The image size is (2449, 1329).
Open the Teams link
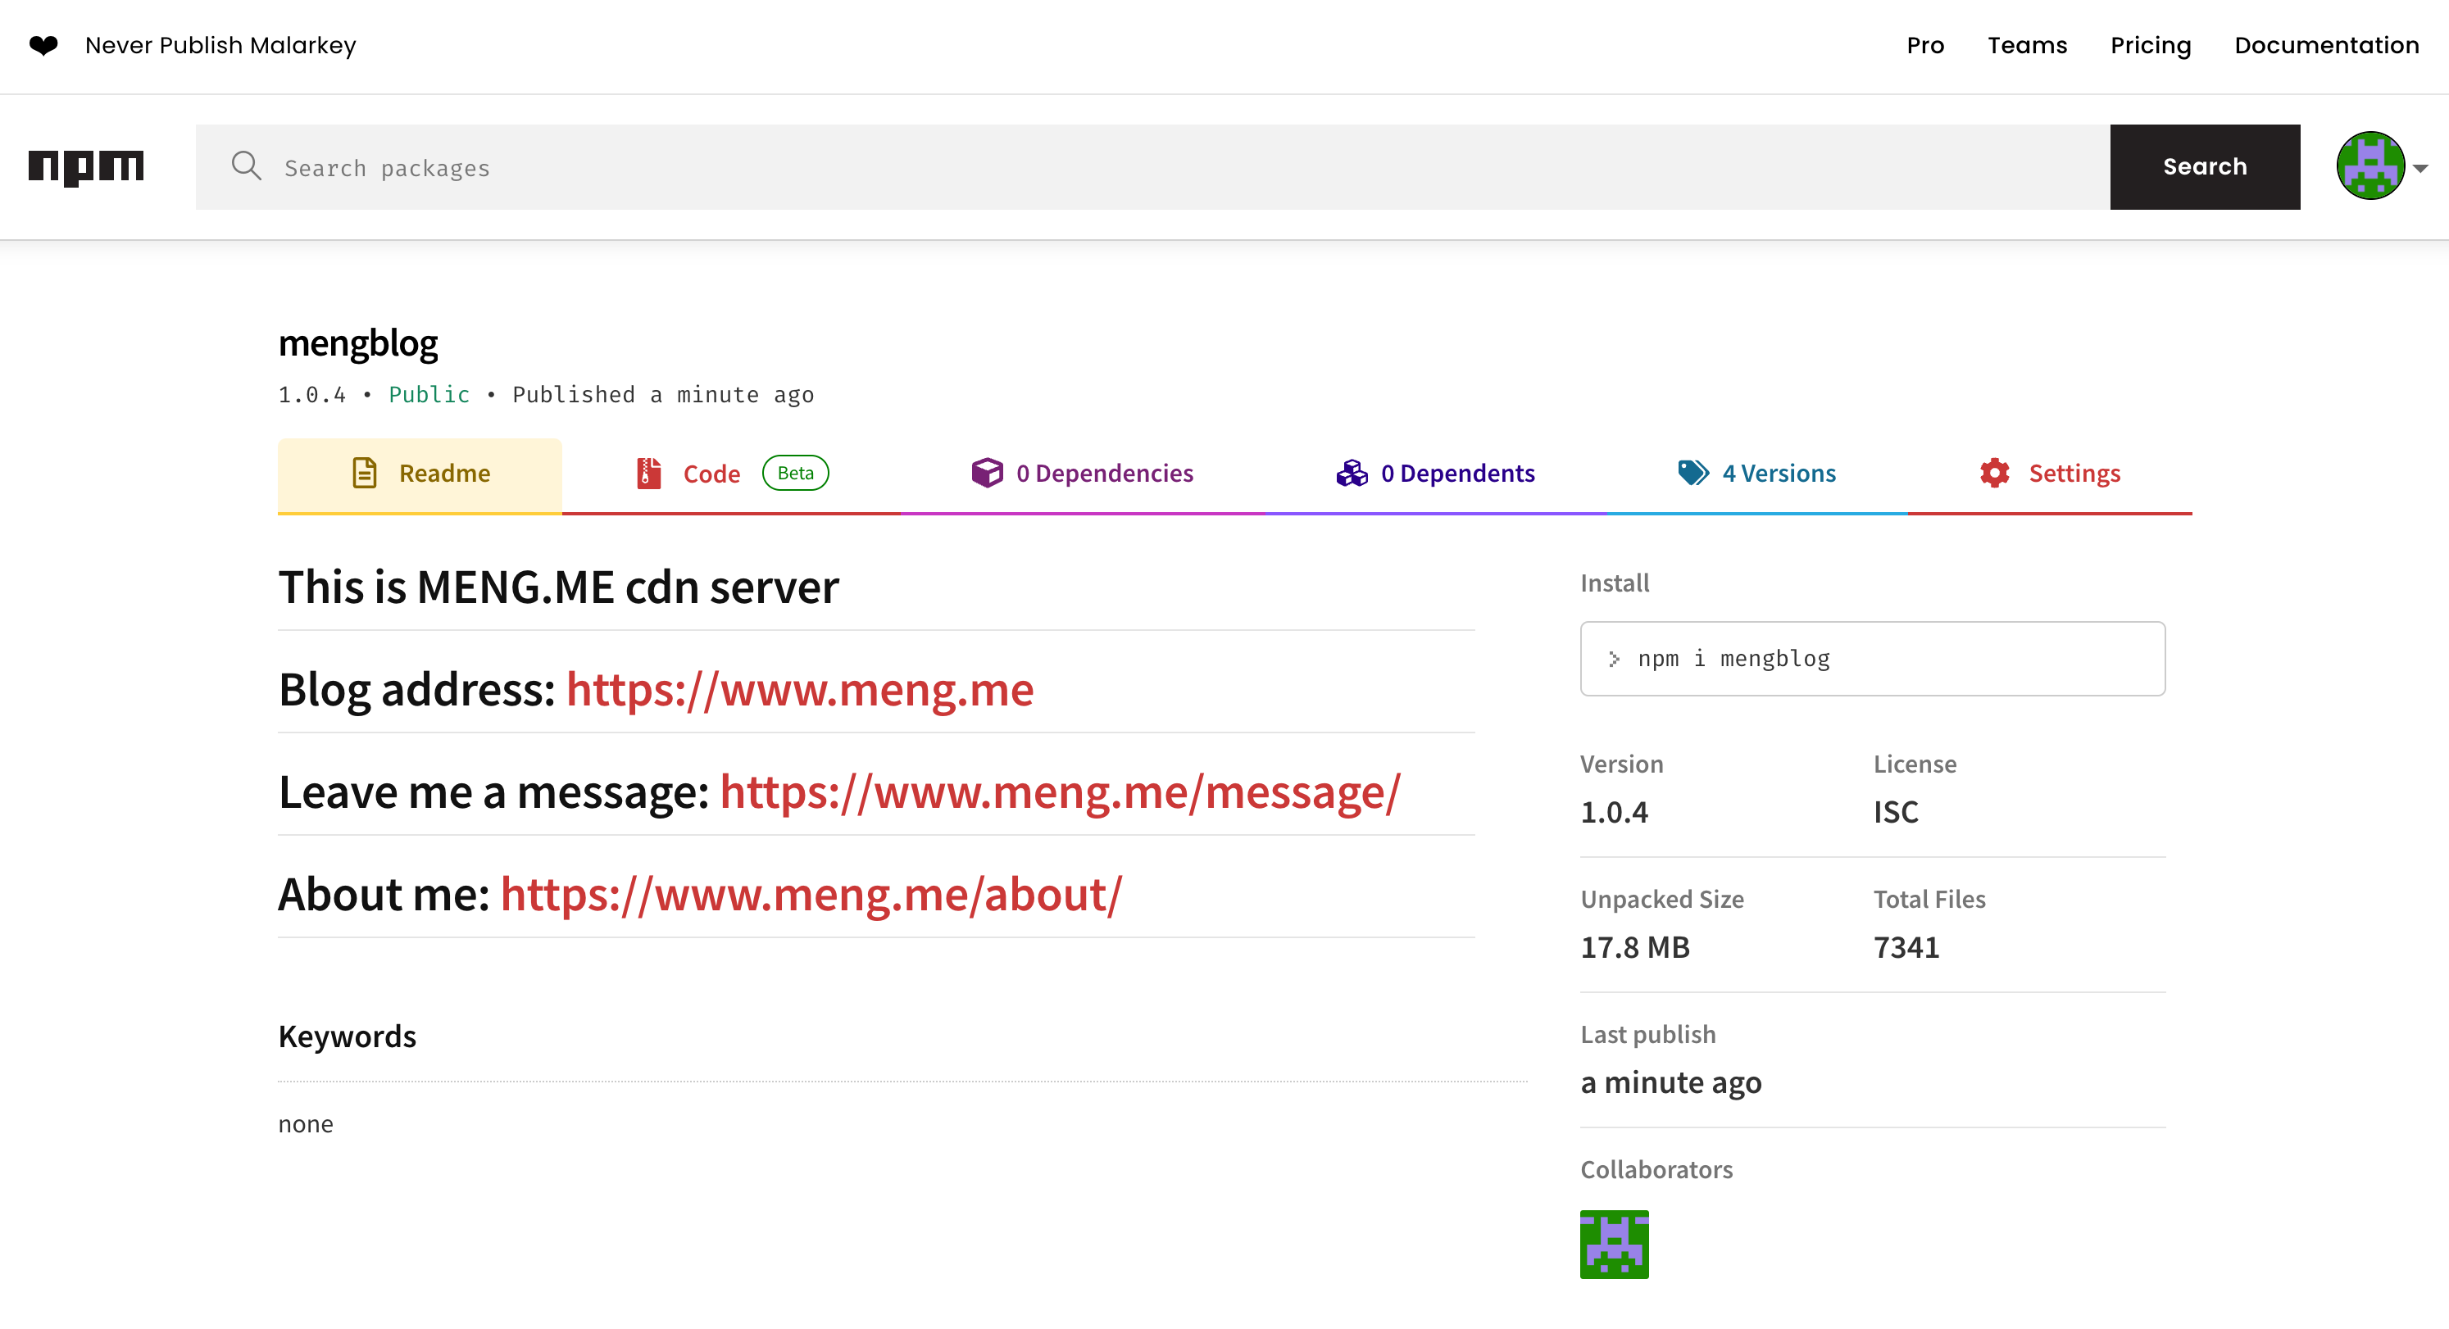pos(2027,46)
